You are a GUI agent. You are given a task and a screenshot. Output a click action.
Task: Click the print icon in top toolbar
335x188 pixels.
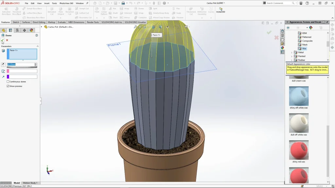(x=123, y=3)
